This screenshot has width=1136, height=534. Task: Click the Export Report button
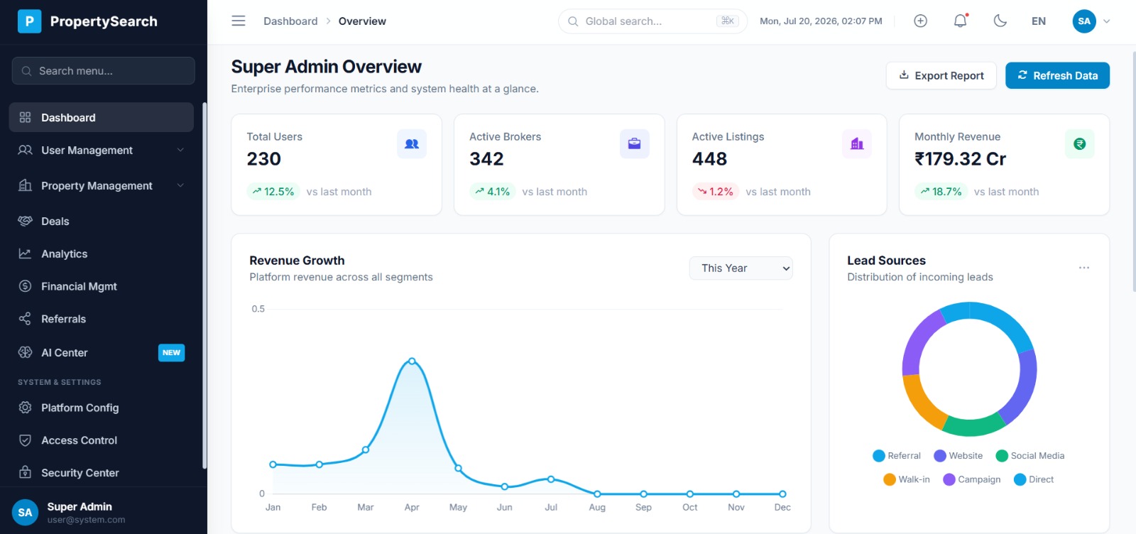pyautogui.click(x=941, y=76)
